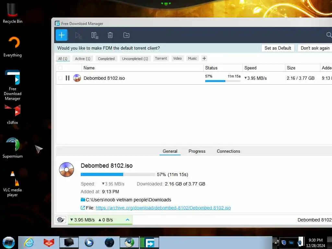
Task: Click the Supermium desktop icon
Action: (13, 148)
